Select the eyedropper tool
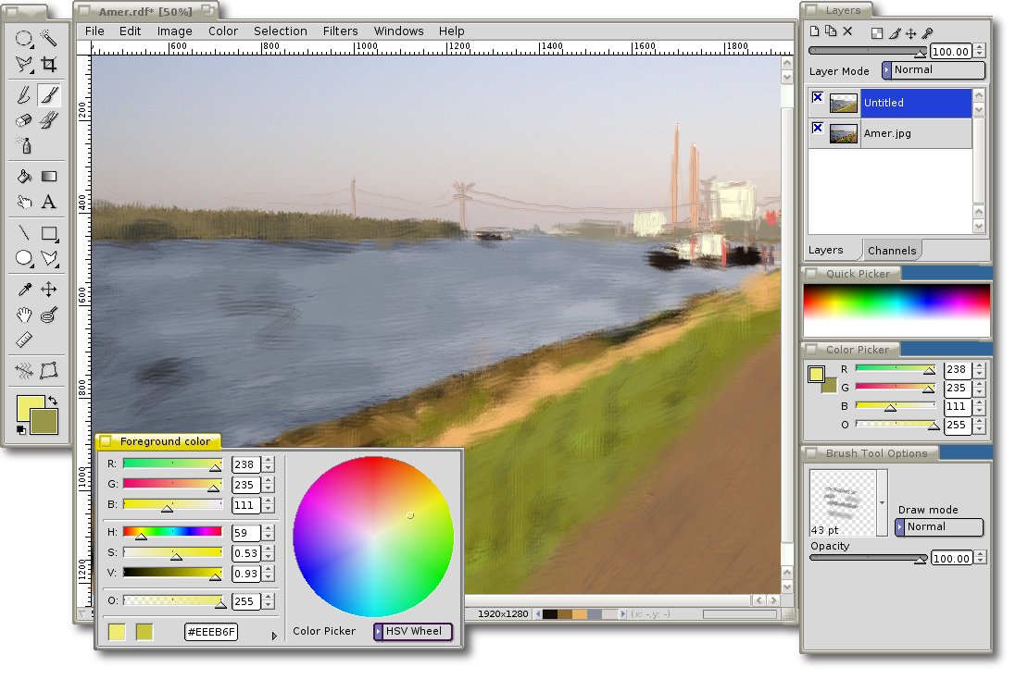Viewport: 1028px width, 680px height. 23,289
